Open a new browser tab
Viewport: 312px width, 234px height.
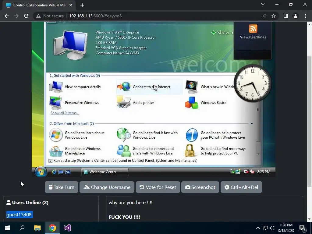[82, 5]
